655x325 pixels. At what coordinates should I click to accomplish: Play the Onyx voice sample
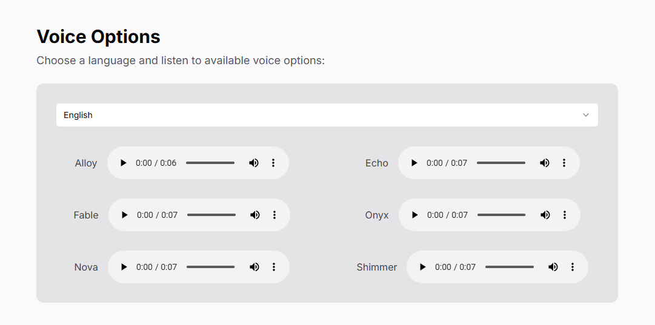click(415, 215)
